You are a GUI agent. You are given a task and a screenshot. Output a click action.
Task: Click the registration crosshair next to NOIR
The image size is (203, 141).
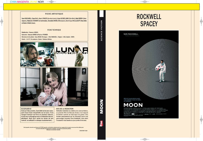tap(52, 2)
